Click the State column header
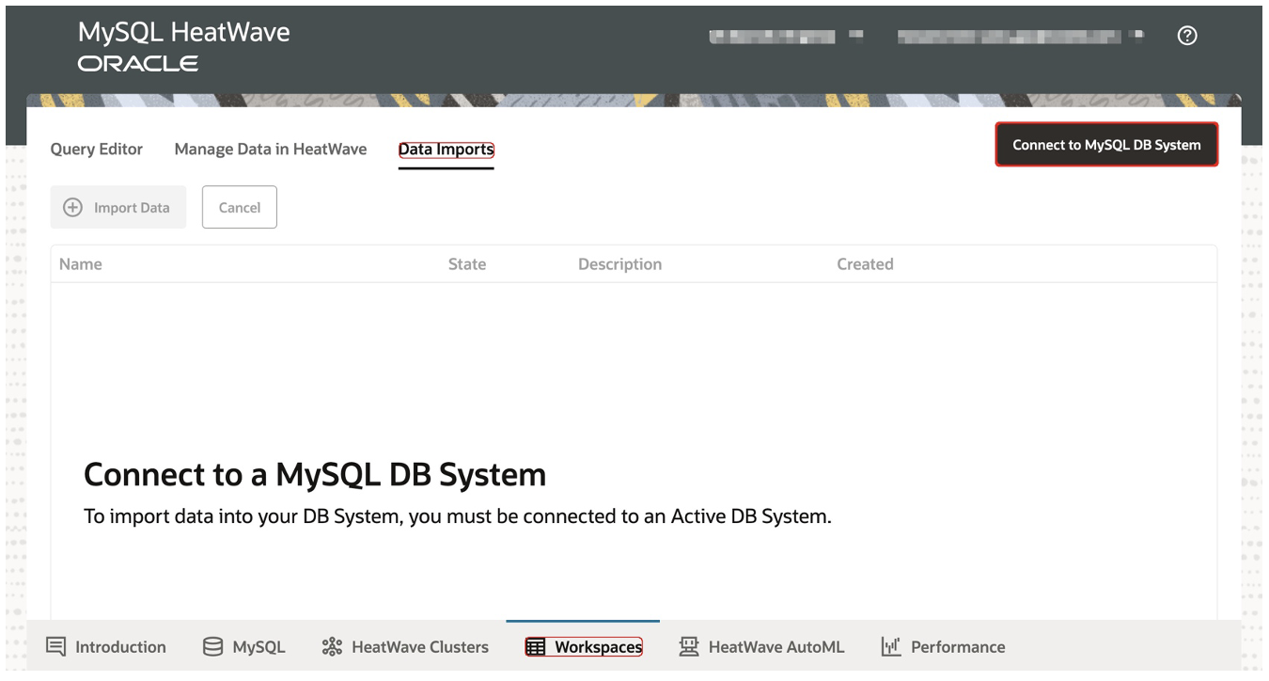This screenshot has width=1269, height=681. (x=467, y=263)
